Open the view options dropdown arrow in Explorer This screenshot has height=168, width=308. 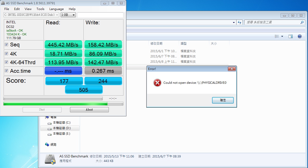(x=282, y=36)
